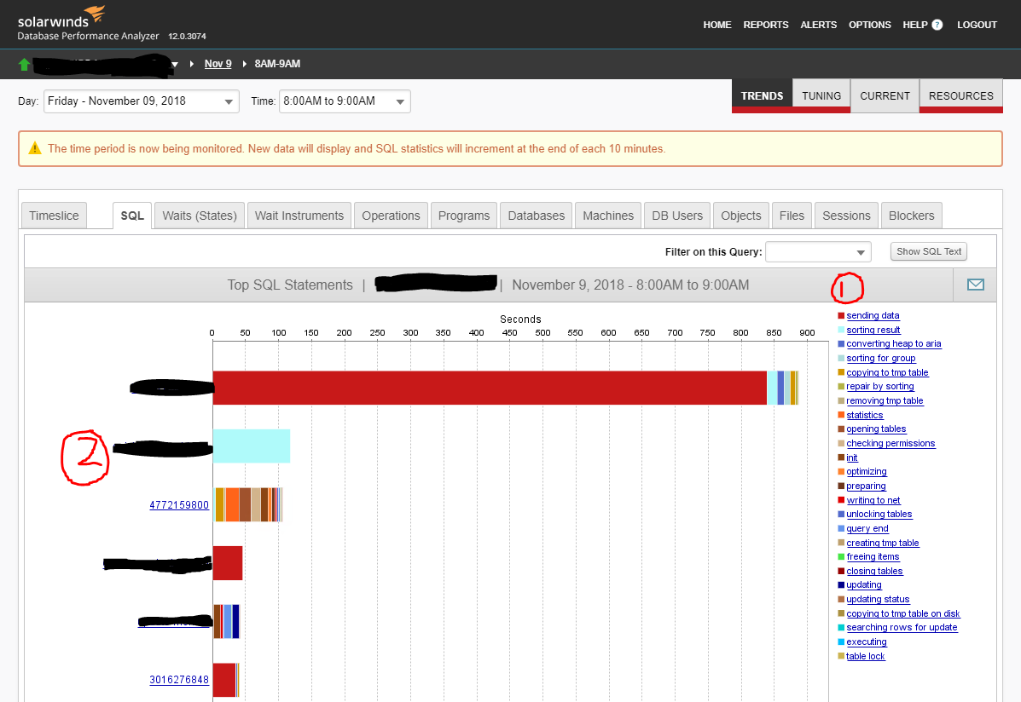
Task: Click LOGOUT in top navigation
Action: pyautogui.click(x=977, y=25)
